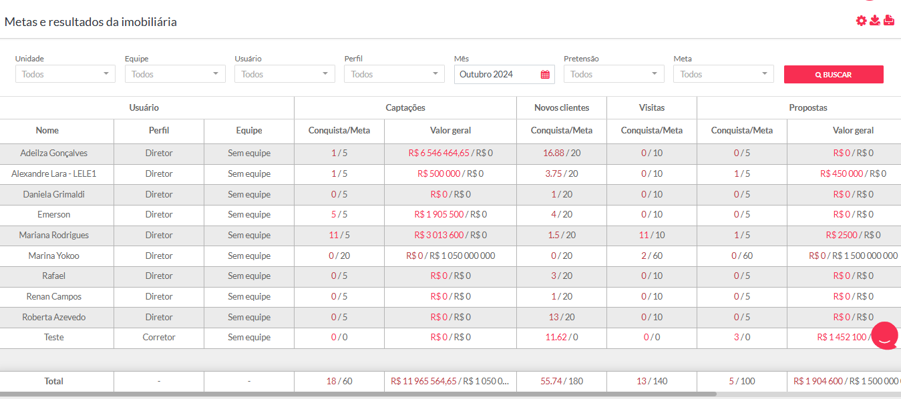Click the horizontal scrollbar under the table
The image size is (901, 399).
[358, 394]
